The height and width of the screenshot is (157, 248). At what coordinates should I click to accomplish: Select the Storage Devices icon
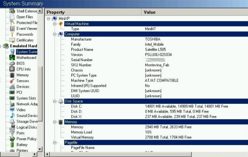pyautogui.click(x=12, y=121)
